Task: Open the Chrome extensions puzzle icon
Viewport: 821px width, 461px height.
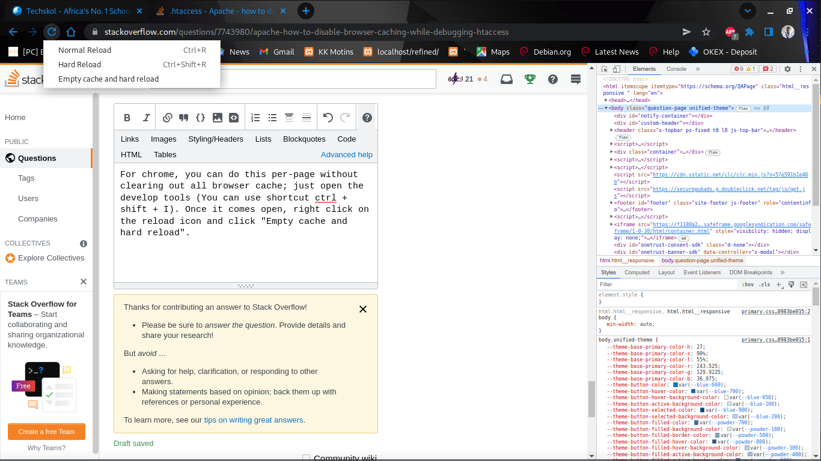Action: tap(749, 32)
